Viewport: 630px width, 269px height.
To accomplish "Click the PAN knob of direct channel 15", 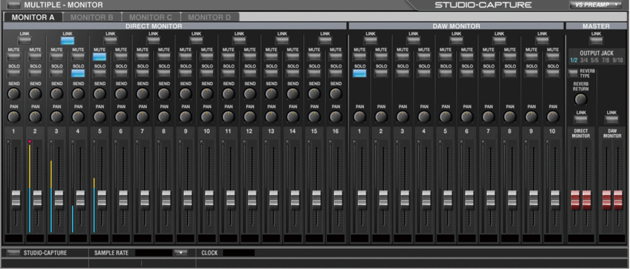I will click(314, 117).
